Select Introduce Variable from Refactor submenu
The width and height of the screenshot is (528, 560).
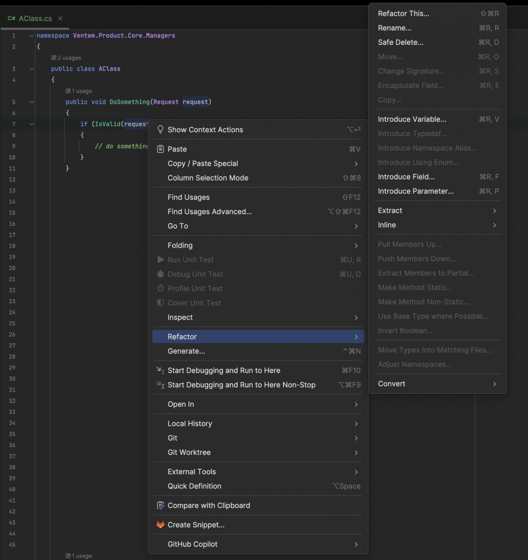[x=412, y=119]
